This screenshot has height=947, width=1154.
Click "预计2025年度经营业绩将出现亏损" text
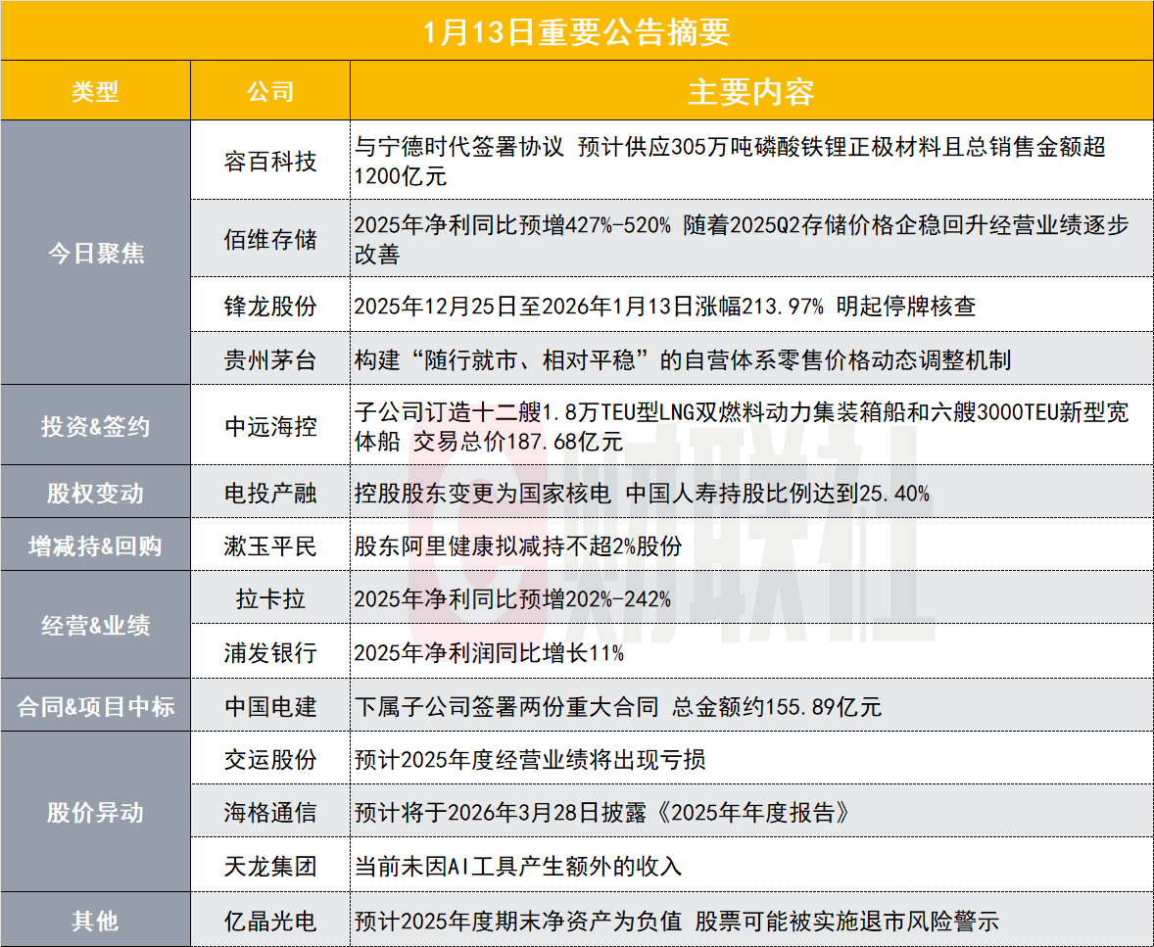tap(530, 759)
